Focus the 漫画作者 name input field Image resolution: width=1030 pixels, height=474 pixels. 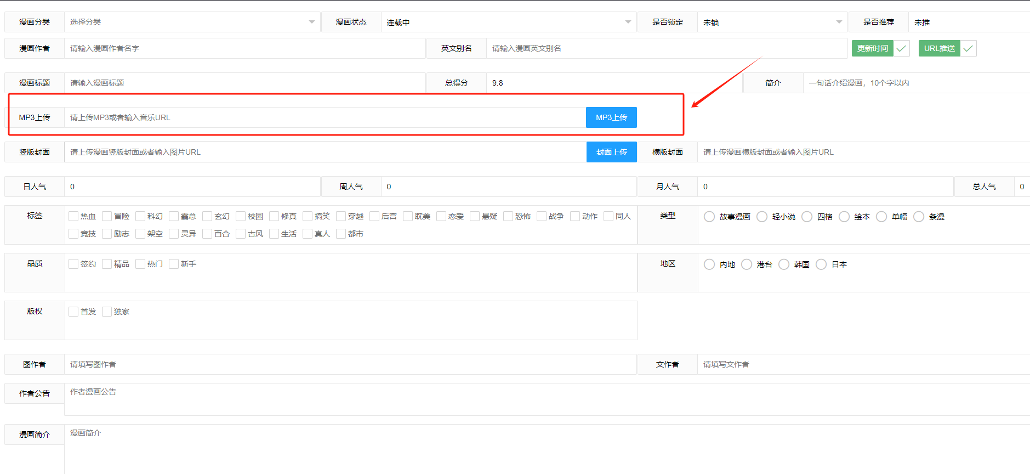coord(244,48)
